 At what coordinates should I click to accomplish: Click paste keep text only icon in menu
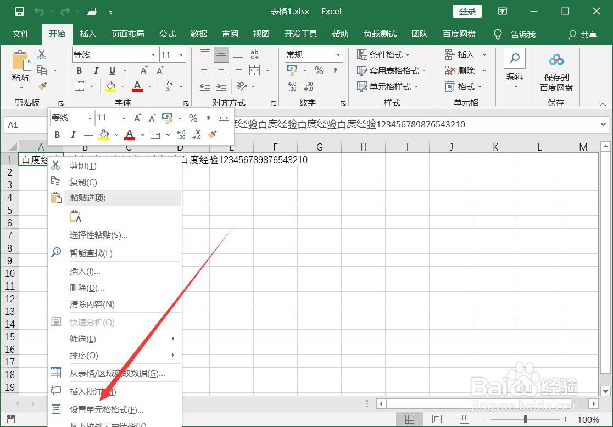75,216
